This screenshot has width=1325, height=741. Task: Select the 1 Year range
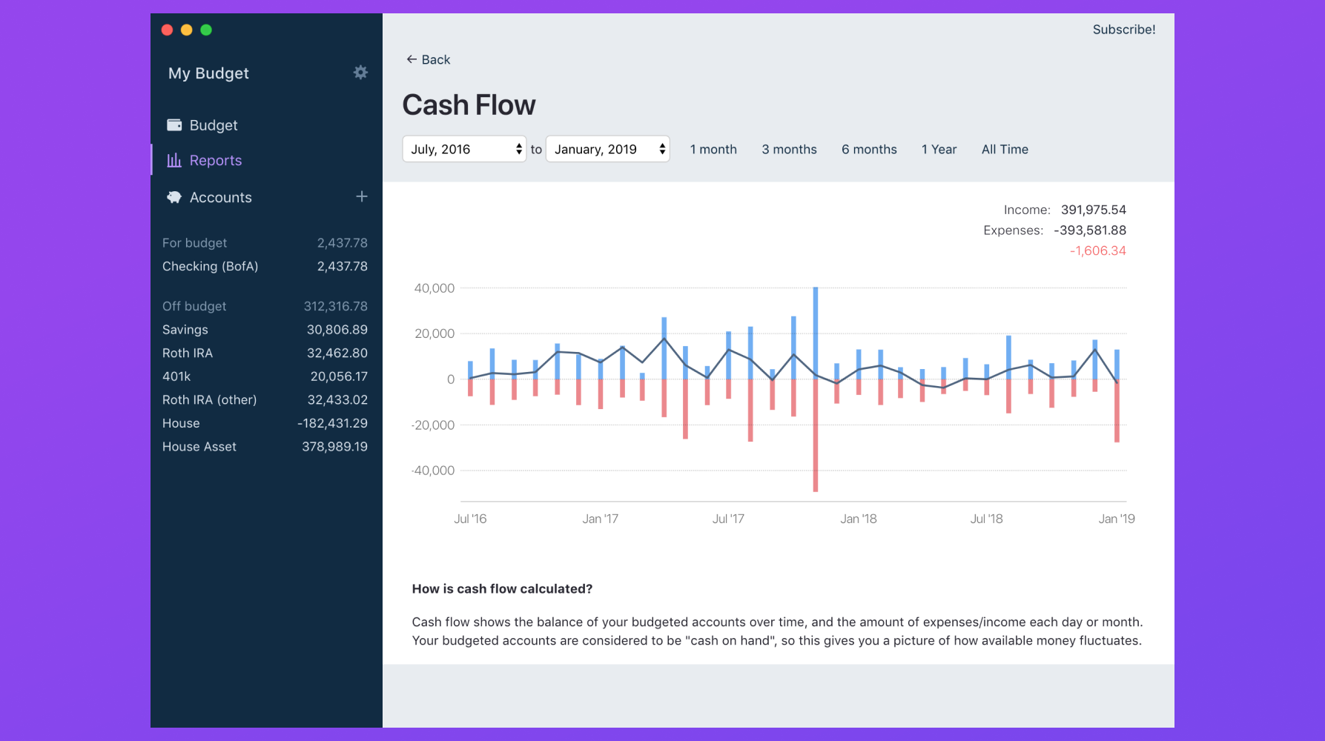point(939,149)
